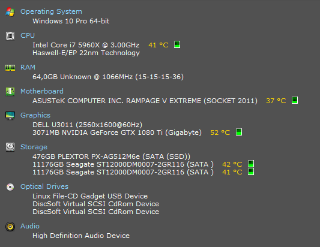This screenshot has height=247, width=320.
Task: Click the green indicator beside CPU 41 °C
Action: coord(177,44)
